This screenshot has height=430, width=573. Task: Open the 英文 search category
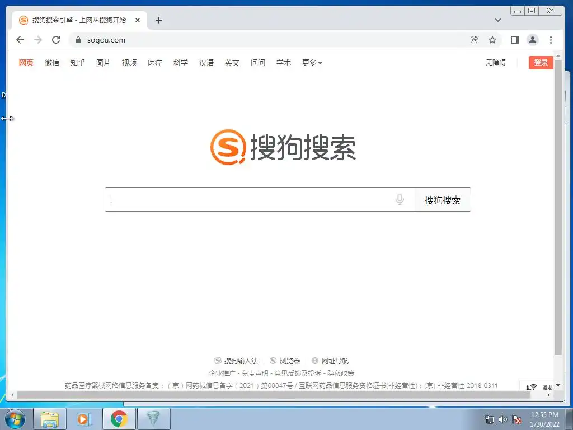(232, 63)
